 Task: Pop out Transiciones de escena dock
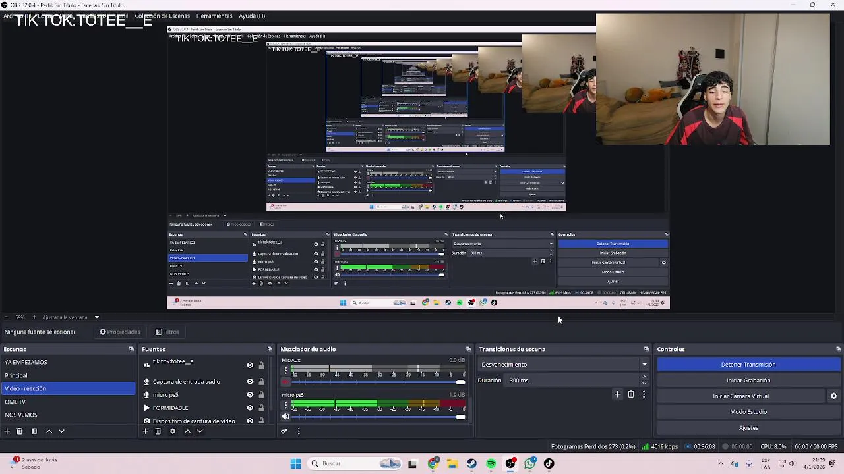point(646,349)
